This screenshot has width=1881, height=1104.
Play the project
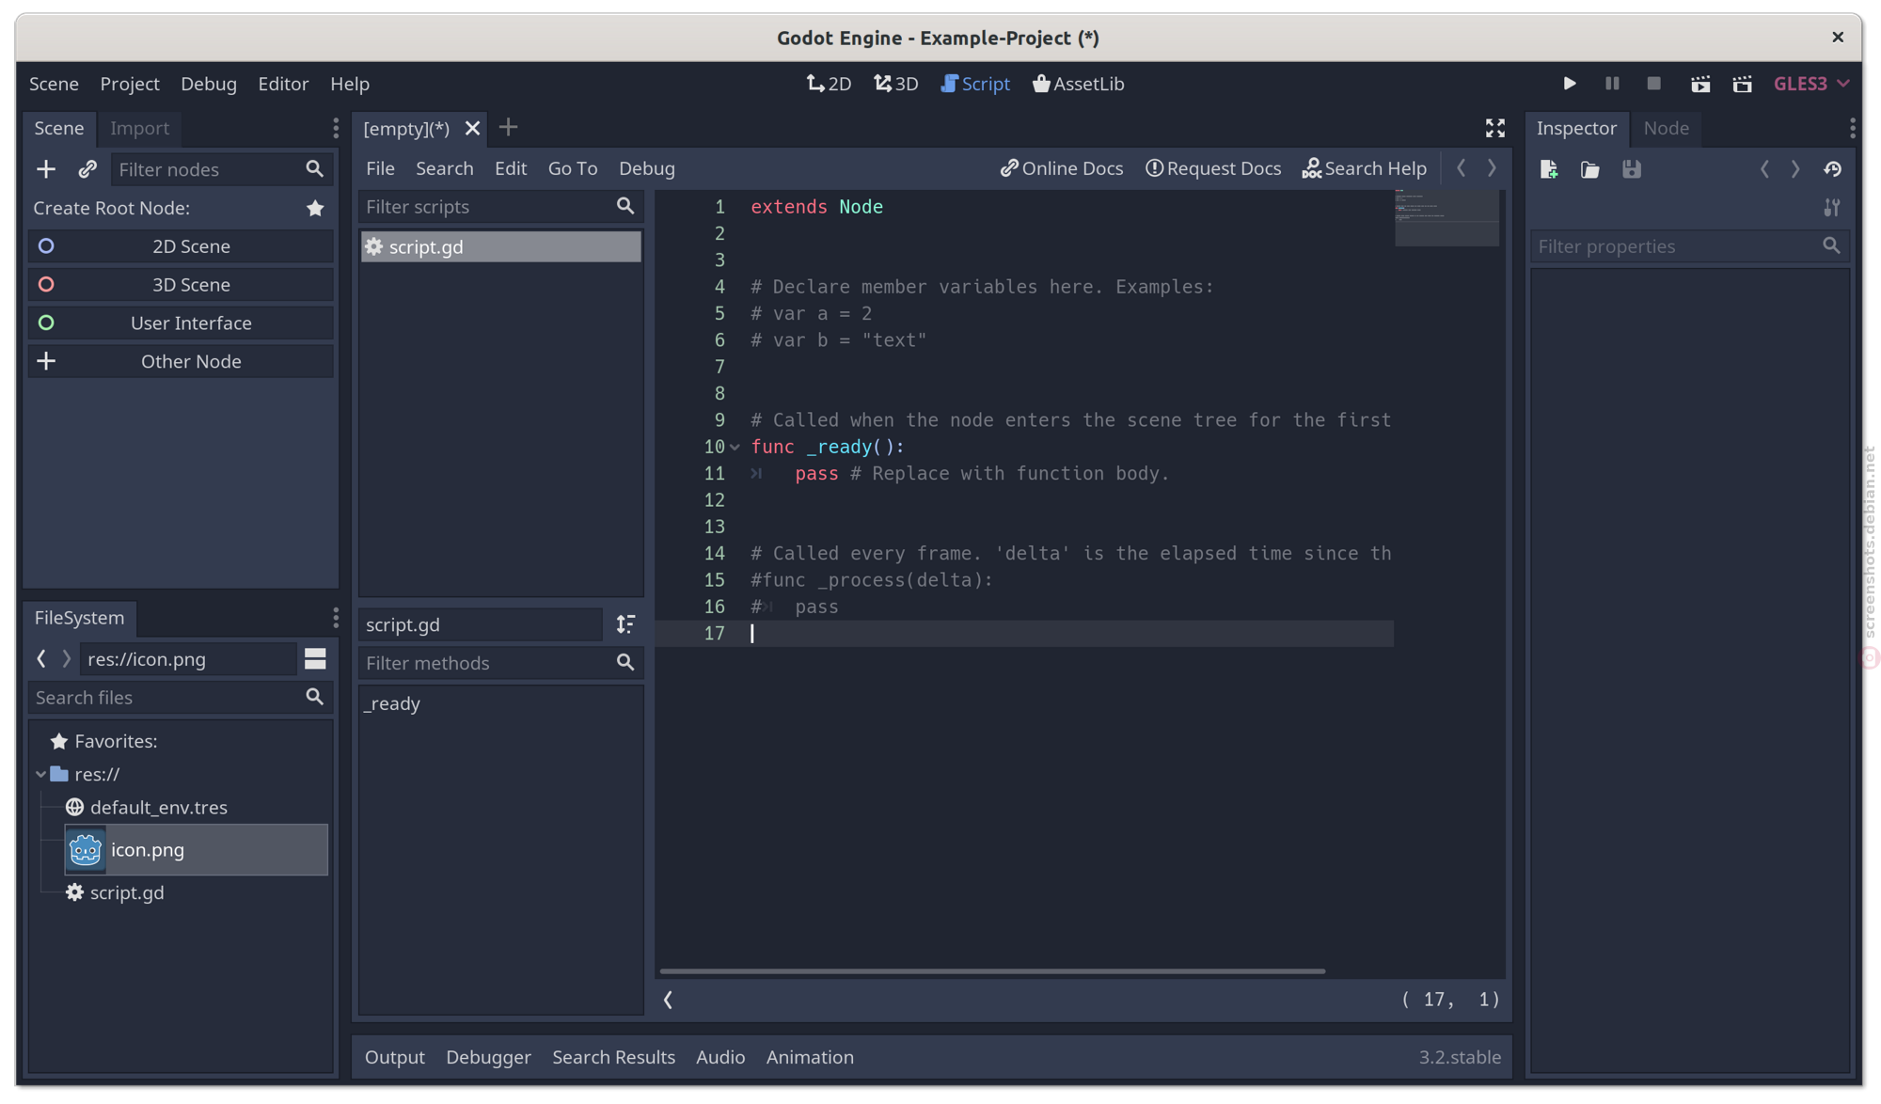[1569, 84]
